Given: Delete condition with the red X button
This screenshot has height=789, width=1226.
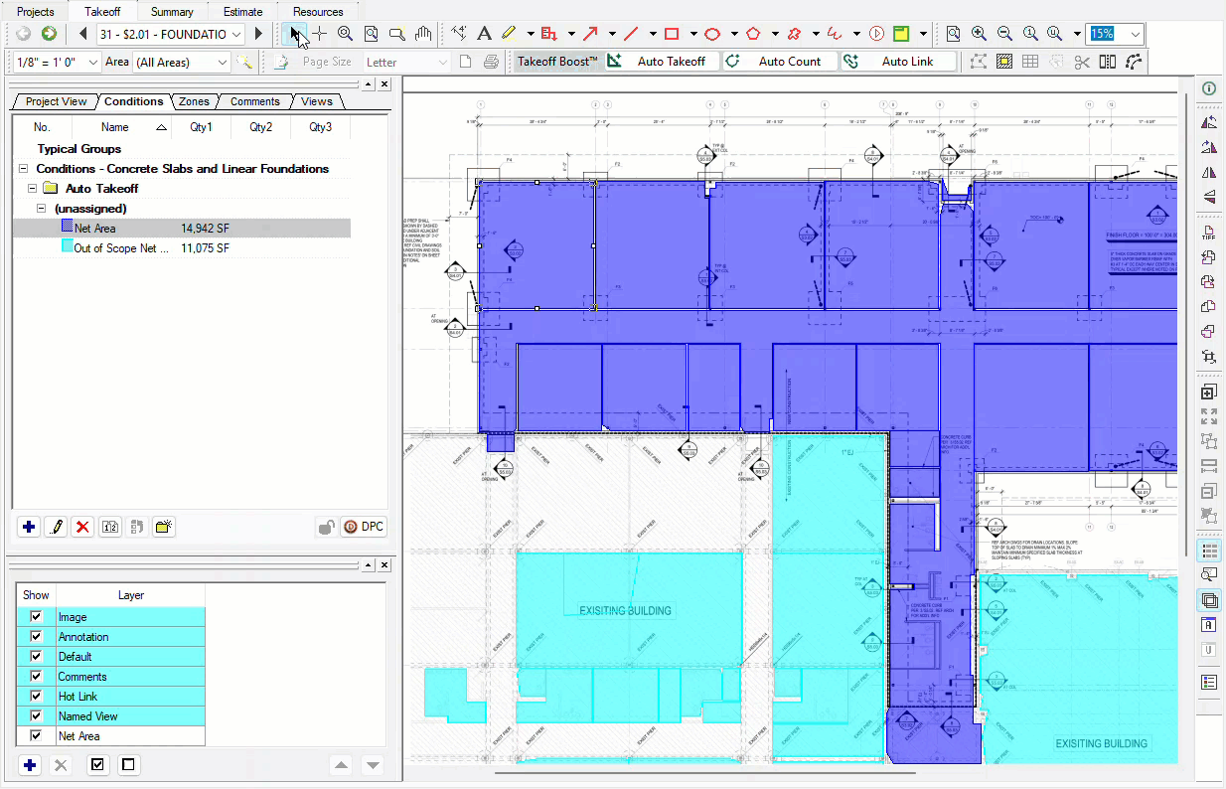Looking at the screenshot, I should [83, 527].
